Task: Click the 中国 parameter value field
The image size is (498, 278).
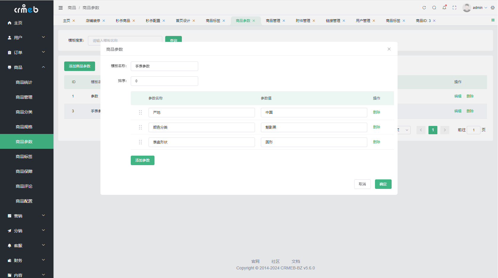Action: click(314, 113)
